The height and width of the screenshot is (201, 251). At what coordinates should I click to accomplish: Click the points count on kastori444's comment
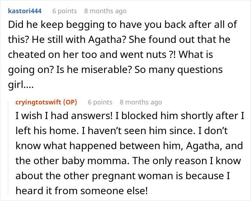tap(65, 11)
